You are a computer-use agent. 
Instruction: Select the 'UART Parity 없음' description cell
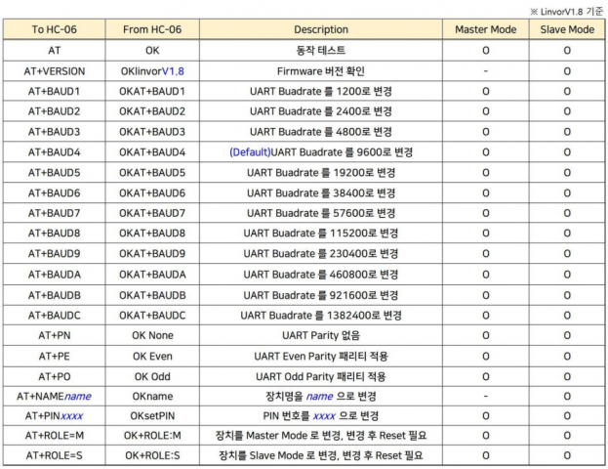tap(321, 335)
